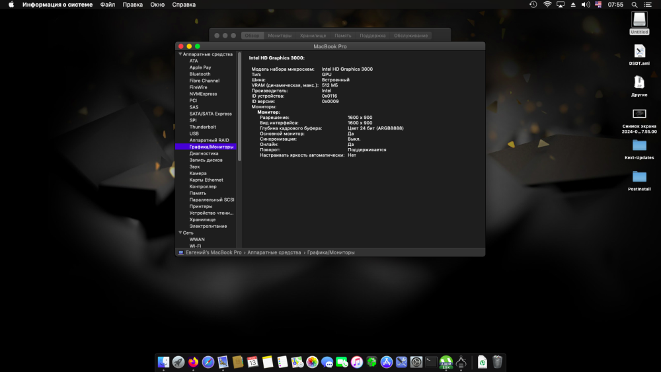Select Камера in the sidebar
This screenshot has width=661, height=372.
click(x=198, y=173)
